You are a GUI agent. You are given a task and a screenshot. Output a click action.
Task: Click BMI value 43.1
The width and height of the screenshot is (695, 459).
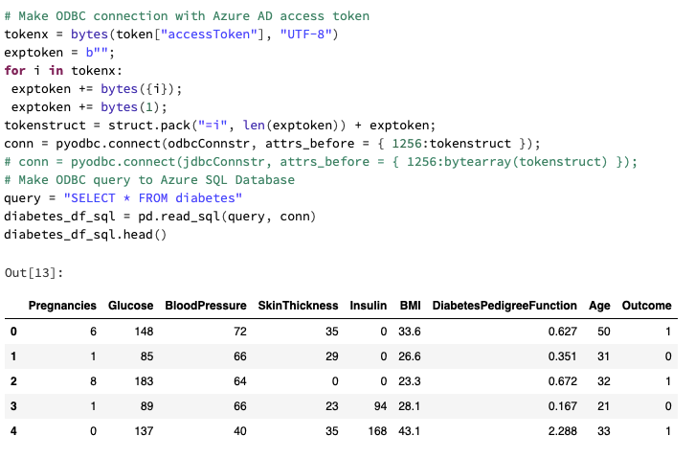(409, 430)
